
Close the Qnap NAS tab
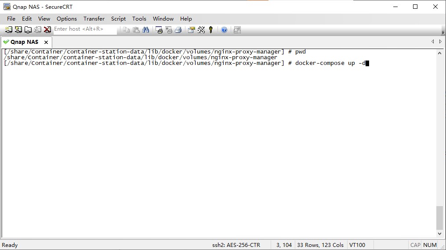pos(46,42)
